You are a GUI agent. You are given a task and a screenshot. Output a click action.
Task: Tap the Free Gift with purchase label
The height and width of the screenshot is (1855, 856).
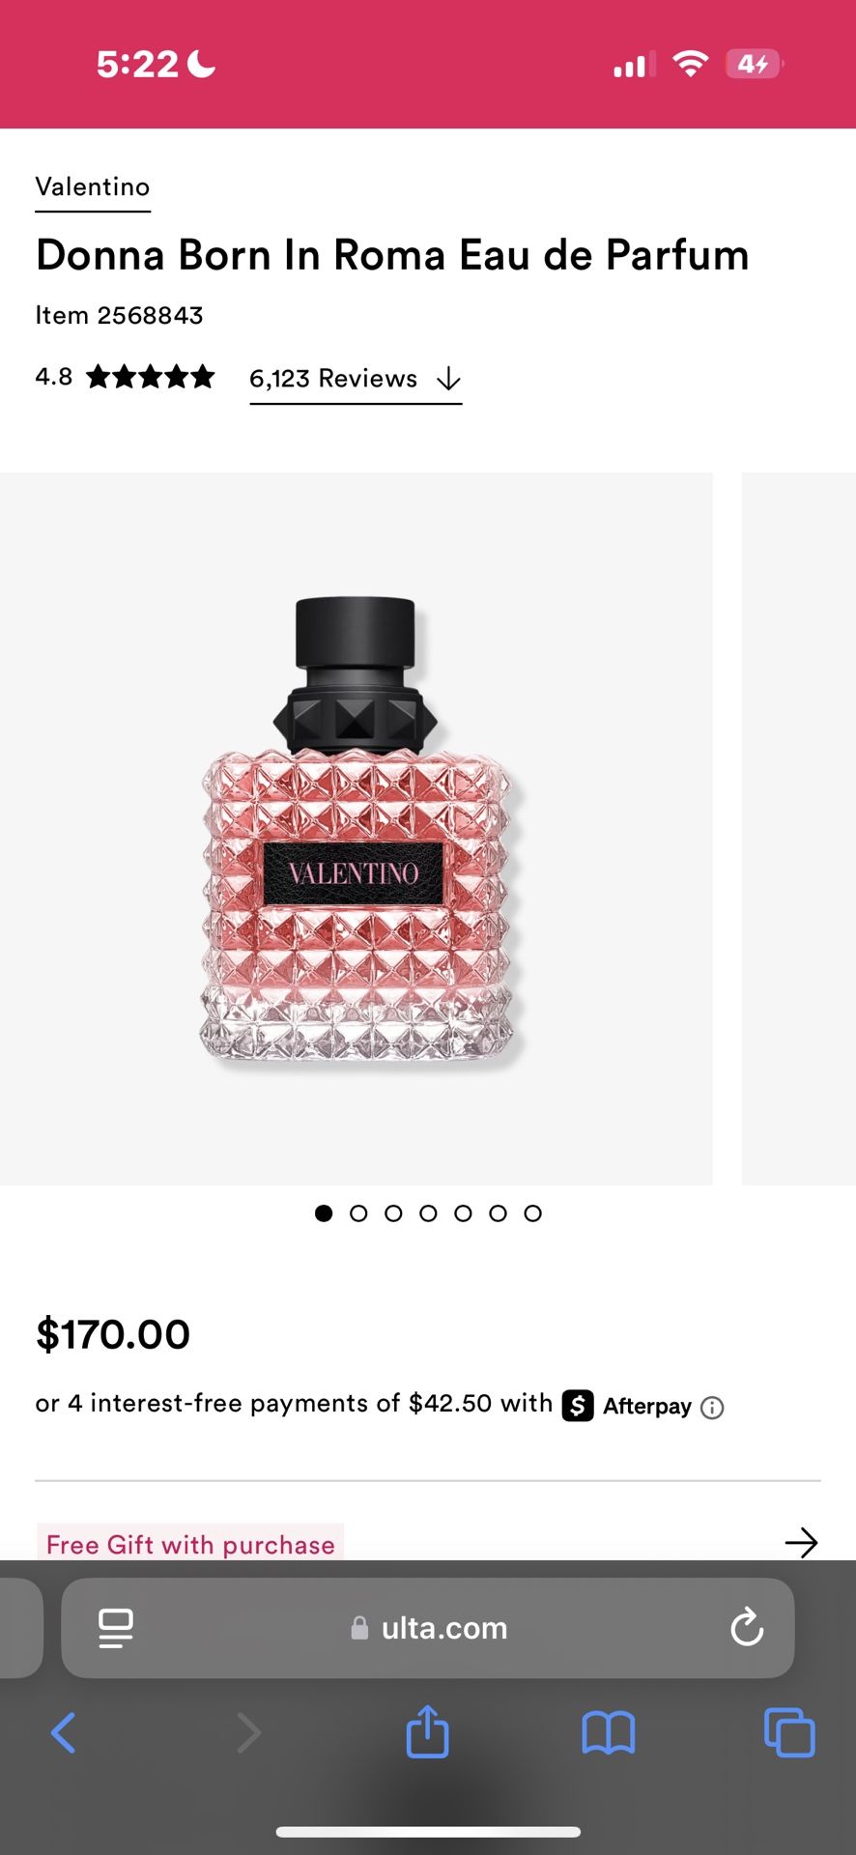[x=190, y=1544]
